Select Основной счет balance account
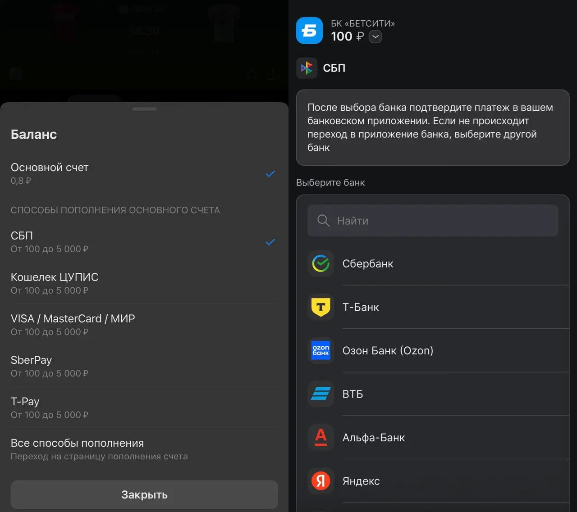577x512 pixels. tap(144, 174)
